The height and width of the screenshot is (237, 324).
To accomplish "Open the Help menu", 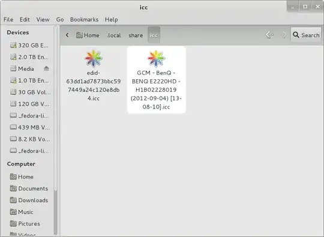I will [x=112, y=19].
